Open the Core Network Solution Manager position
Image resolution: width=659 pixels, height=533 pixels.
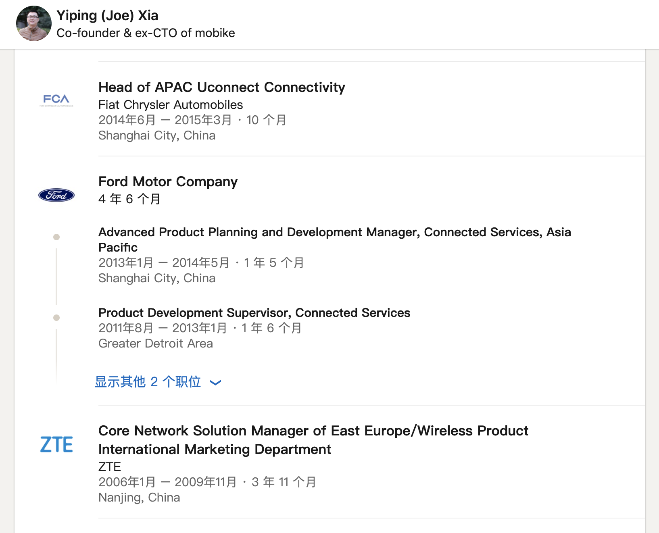click(x=313, y=440)
